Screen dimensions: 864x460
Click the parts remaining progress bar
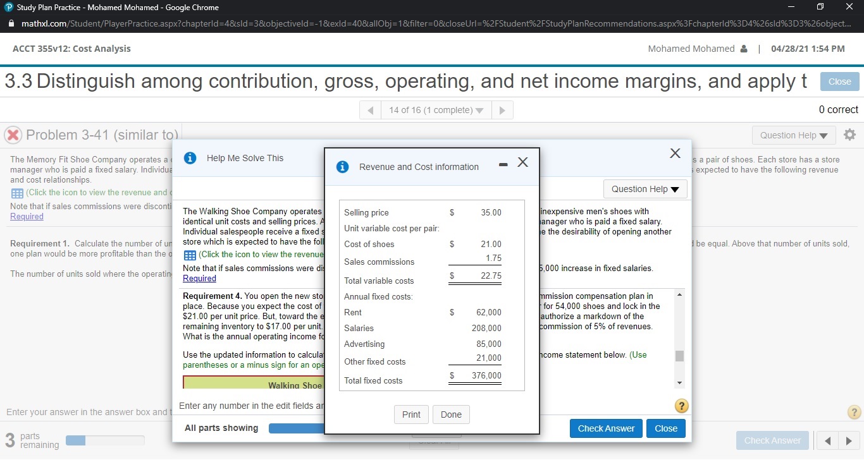click(x=105, y=440)
